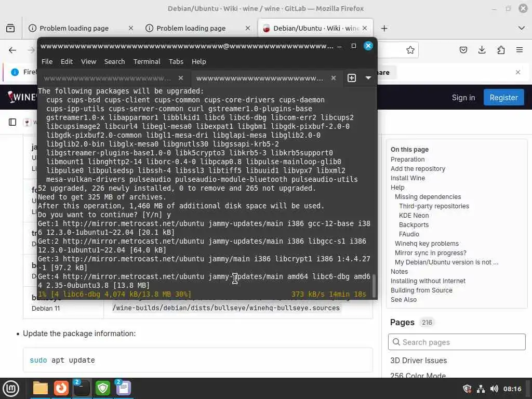The width and height of the screenshot is (532, 399).
Task: Open the terminal Edit menu
Action: (x=66, y=61)
